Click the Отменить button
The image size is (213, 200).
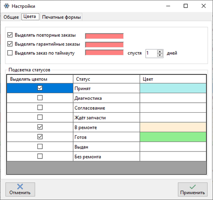20,189
